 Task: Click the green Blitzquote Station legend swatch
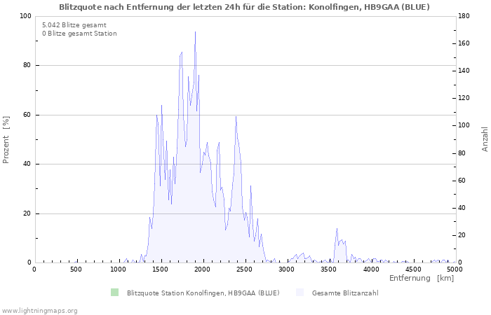114,293
